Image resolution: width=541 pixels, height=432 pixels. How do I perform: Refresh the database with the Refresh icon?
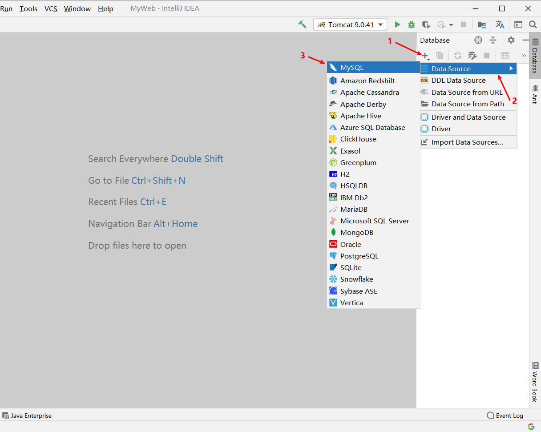point(457,56)
